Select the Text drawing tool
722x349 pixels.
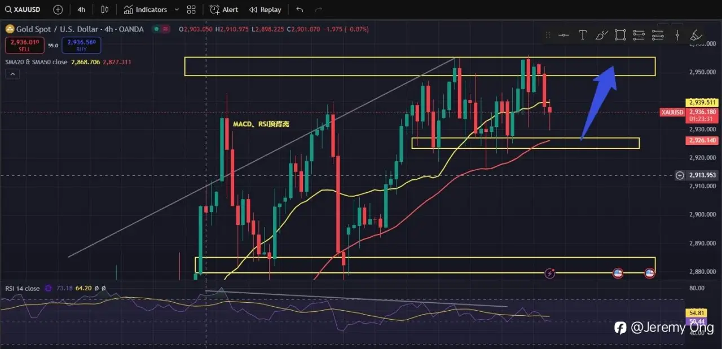pyautogui.click(x=583, y=35)
